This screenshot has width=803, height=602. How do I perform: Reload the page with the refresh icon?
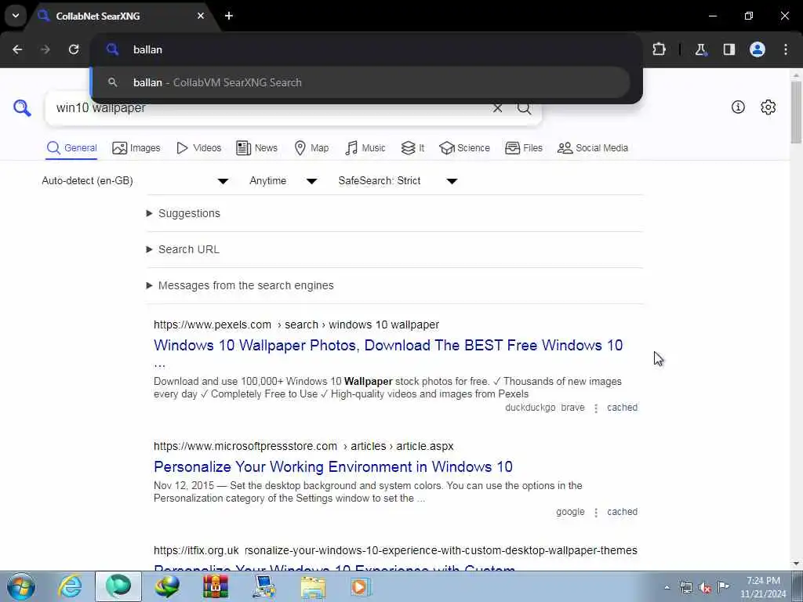point(74,49)
